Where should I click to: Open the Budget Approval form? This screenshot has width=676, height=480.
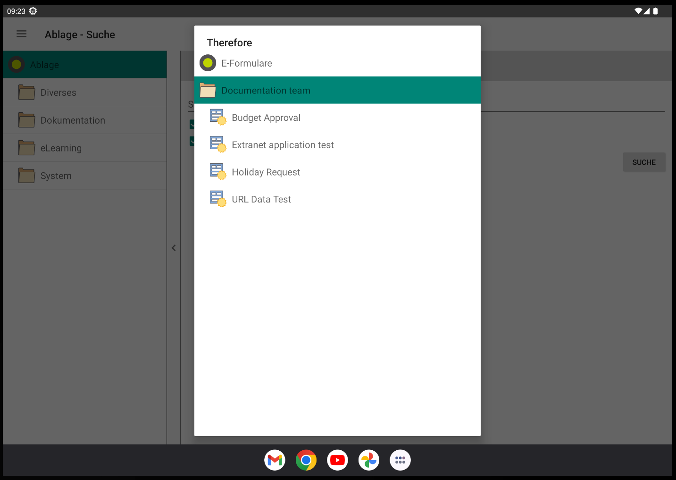(337, 118)
